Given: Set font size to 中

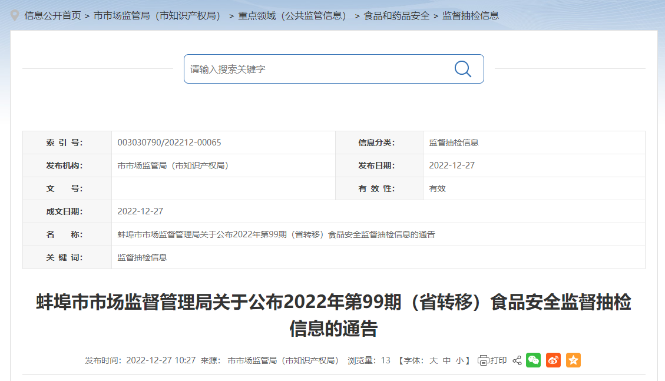Looking at the screenshot, I should pyautogui.click(x=446, y=360).
